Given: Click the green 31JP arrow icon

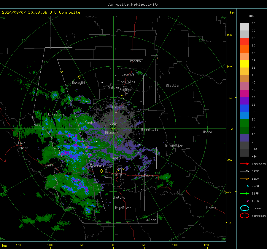Looking at the screenshot, I should pyautogui.click(x=244, y=193).
